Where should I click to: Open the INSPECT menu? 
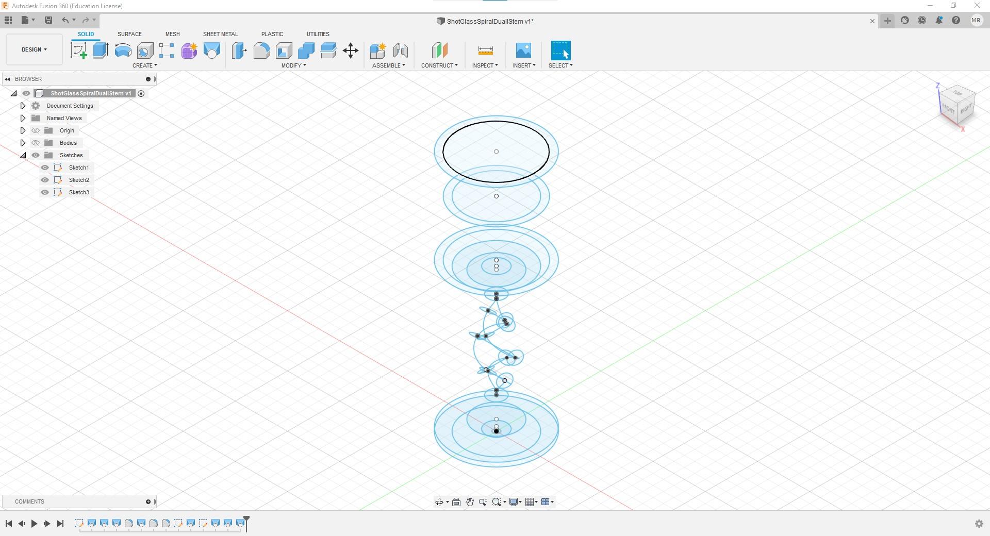point(485,65)
